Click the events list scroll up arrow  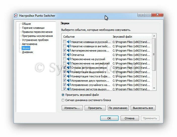[154, 36]
